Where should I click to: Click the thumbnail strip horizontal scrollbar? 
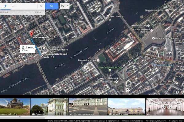22,117
